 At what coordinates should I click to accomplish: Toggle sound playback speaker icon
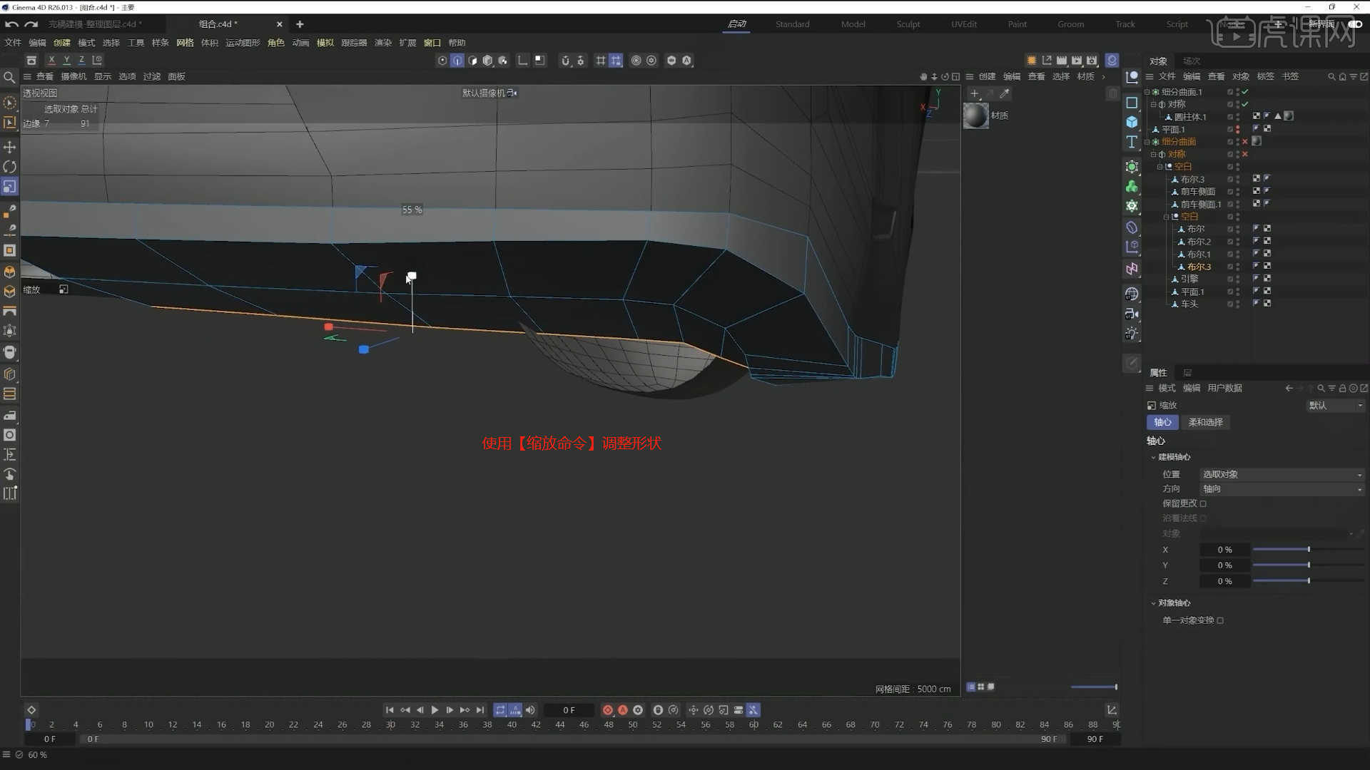[530, 710]
